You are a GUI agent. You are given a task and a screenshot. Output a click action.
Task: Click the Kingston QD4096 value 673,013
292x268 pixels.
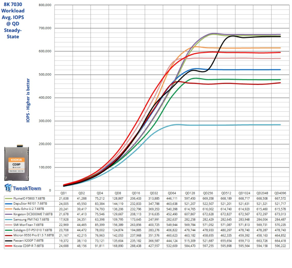click(x=280, y=214)
